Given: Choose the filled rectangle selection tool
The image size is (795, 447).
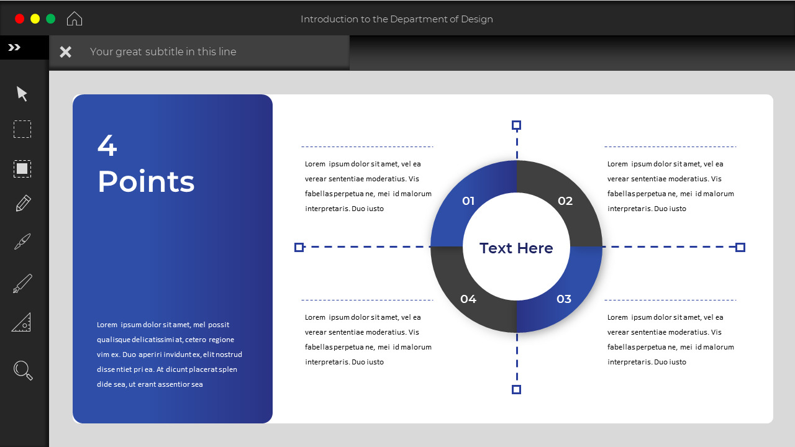Looking at the screenshot, I should pos(22,168).
